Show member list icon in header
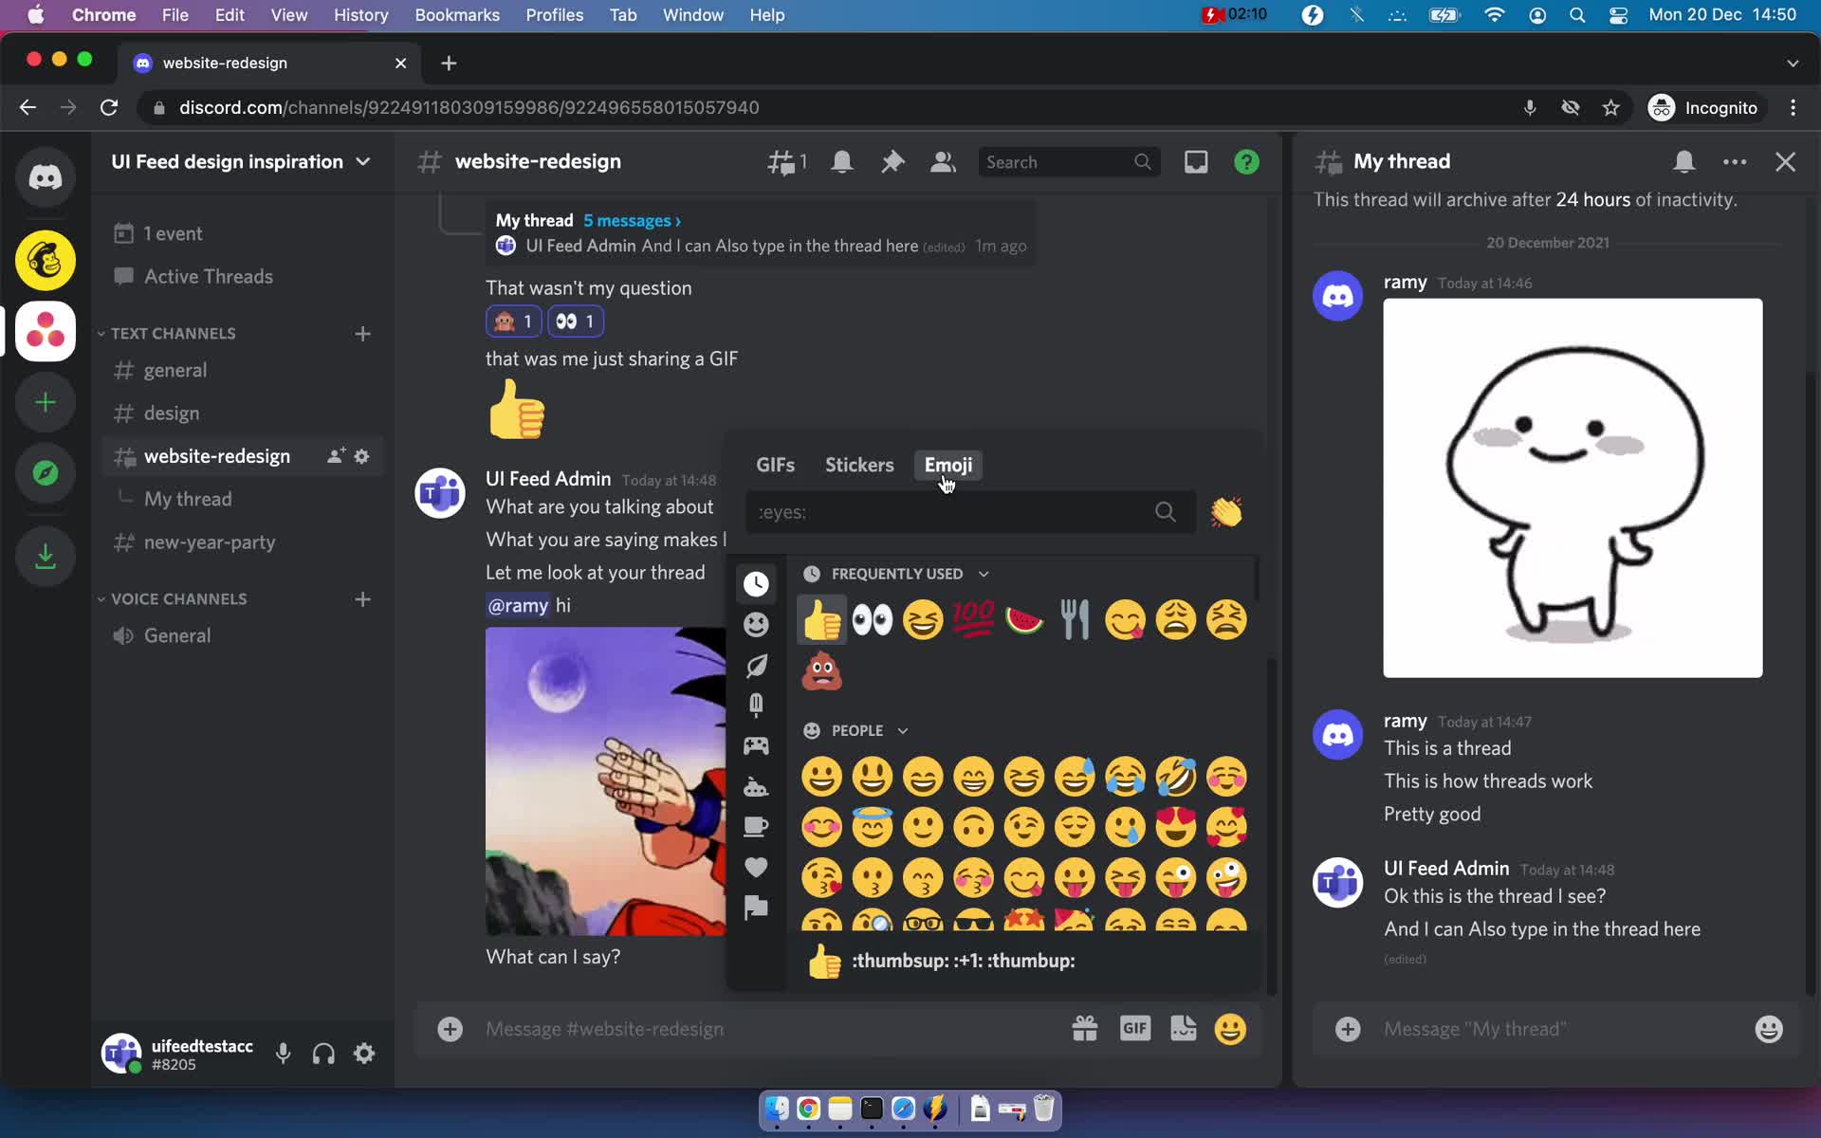 coord(943,162)
